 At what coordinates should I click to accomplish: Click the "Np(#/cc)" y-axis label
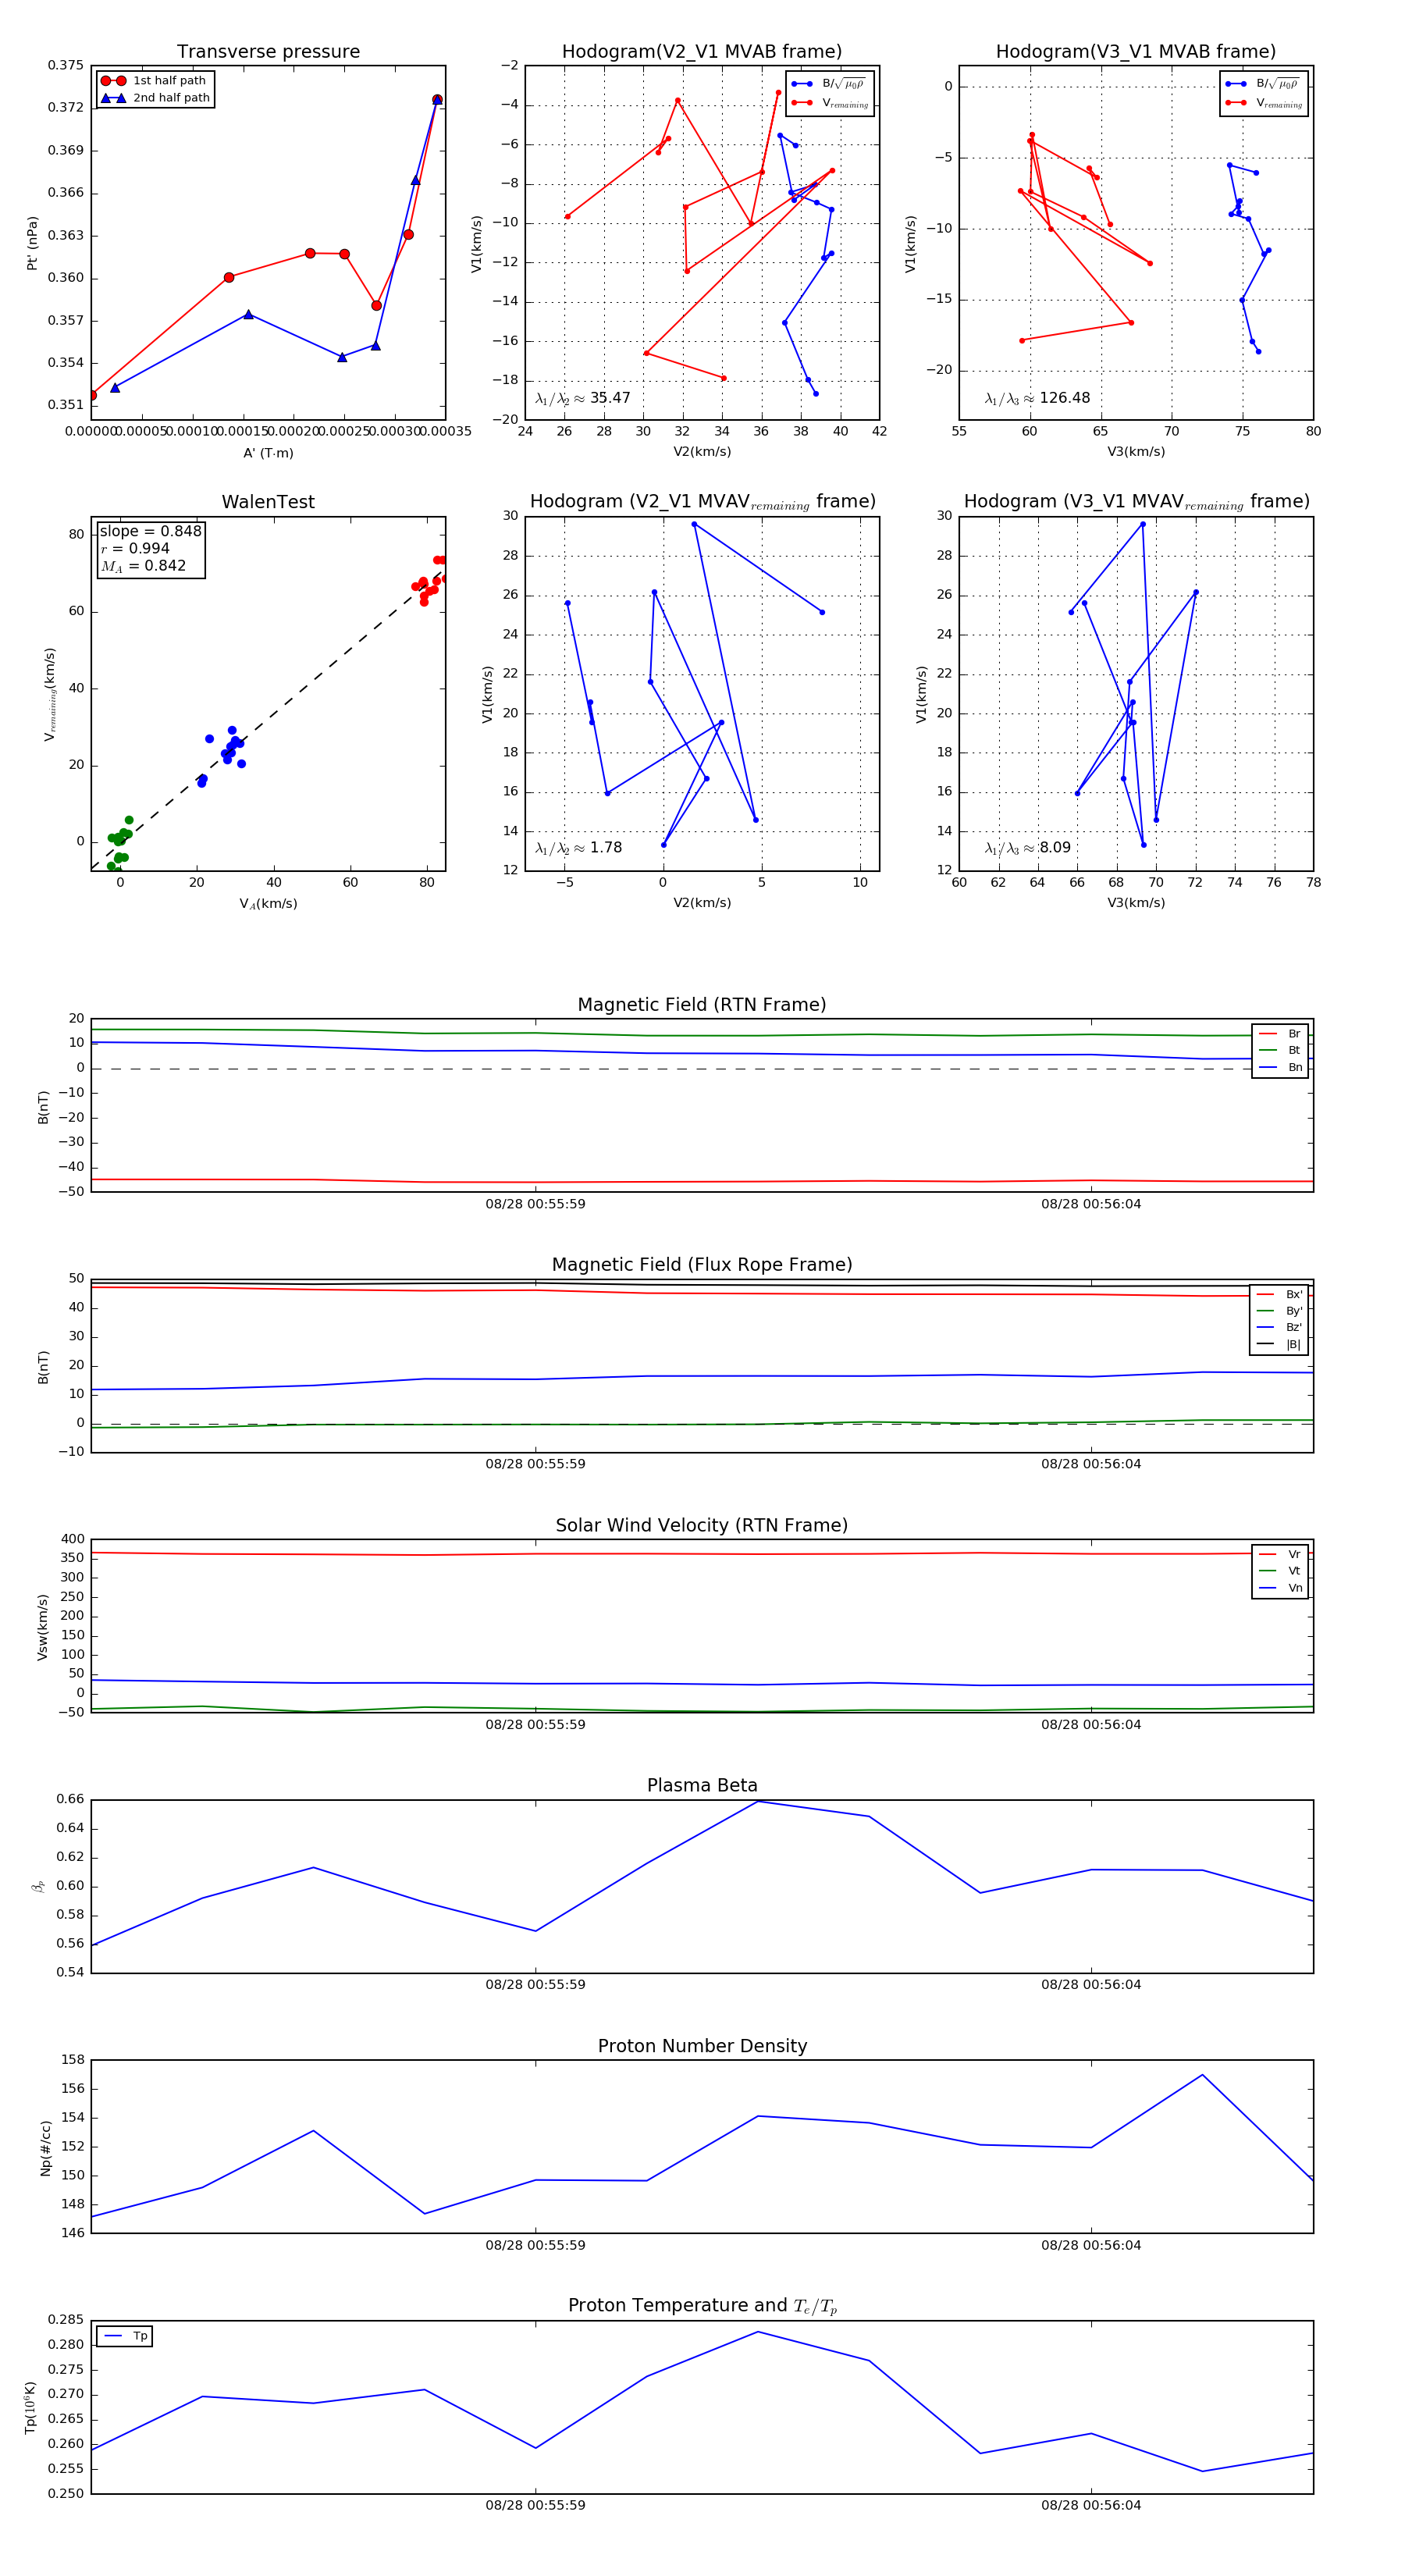point(45,2148)
